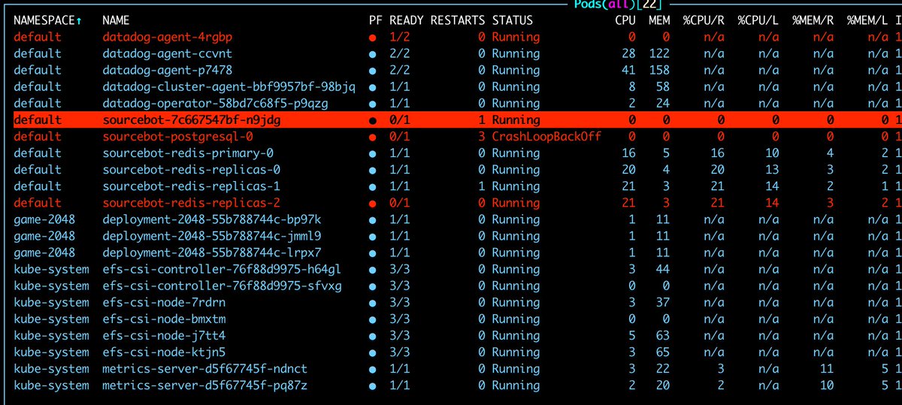The width and height of the screenshot is (902, 405).
Task: Select pod efs-csi-node-ktjn5
Action: coord(164,352)
